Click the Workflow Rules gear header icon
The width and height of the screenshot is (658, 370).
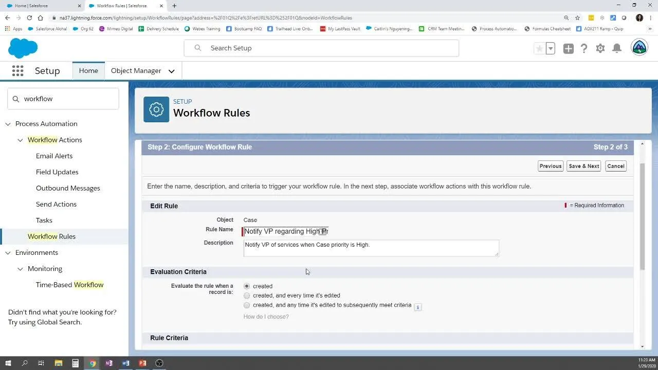[x=156, y=109]
